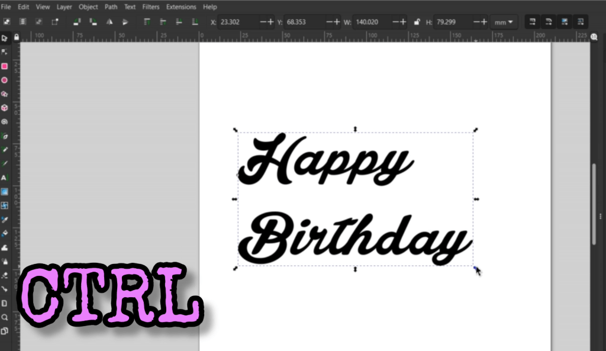The height and width of the screenshot is (351, 606).
Task: Choose the 3D Box tool
Action: [5, 108]
